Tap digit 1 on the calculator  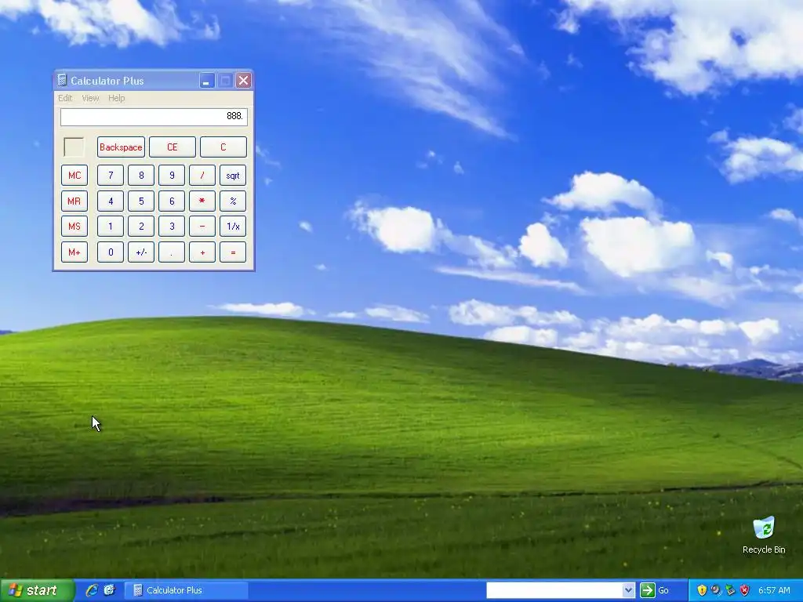pos(111,227)
